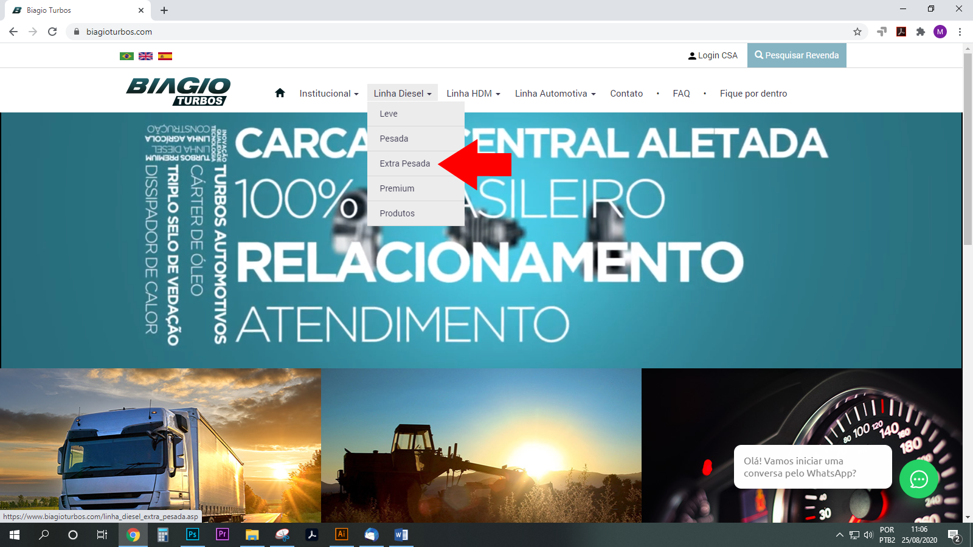Expand the Linha Automotiva menu
The height and width of the screenshot is (547, 973).
point(555,93)
